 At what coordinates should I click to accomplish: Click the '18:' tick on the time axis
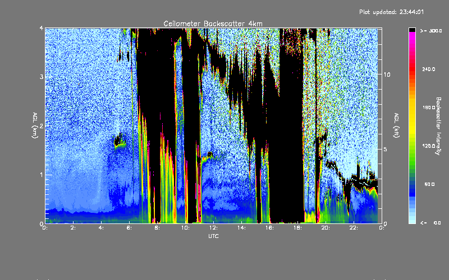click(x=297, y=228)
